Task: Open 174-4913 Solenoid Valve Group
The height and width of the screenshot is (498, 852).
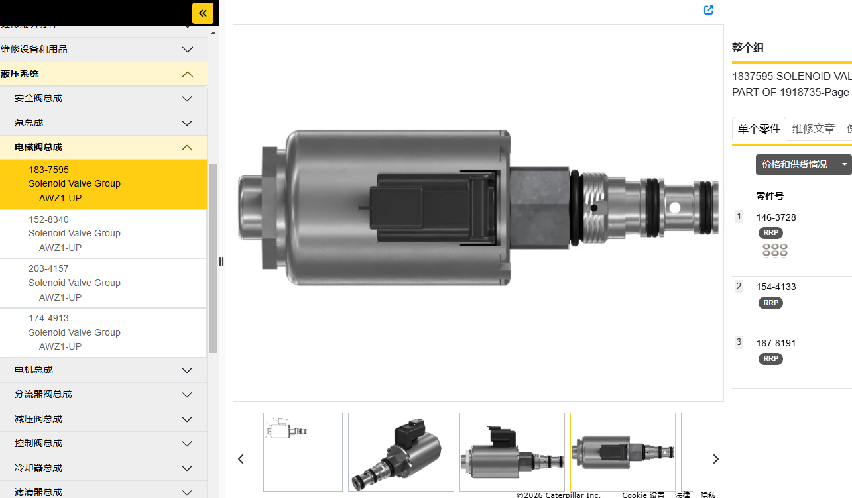Action: coord(74,332)
